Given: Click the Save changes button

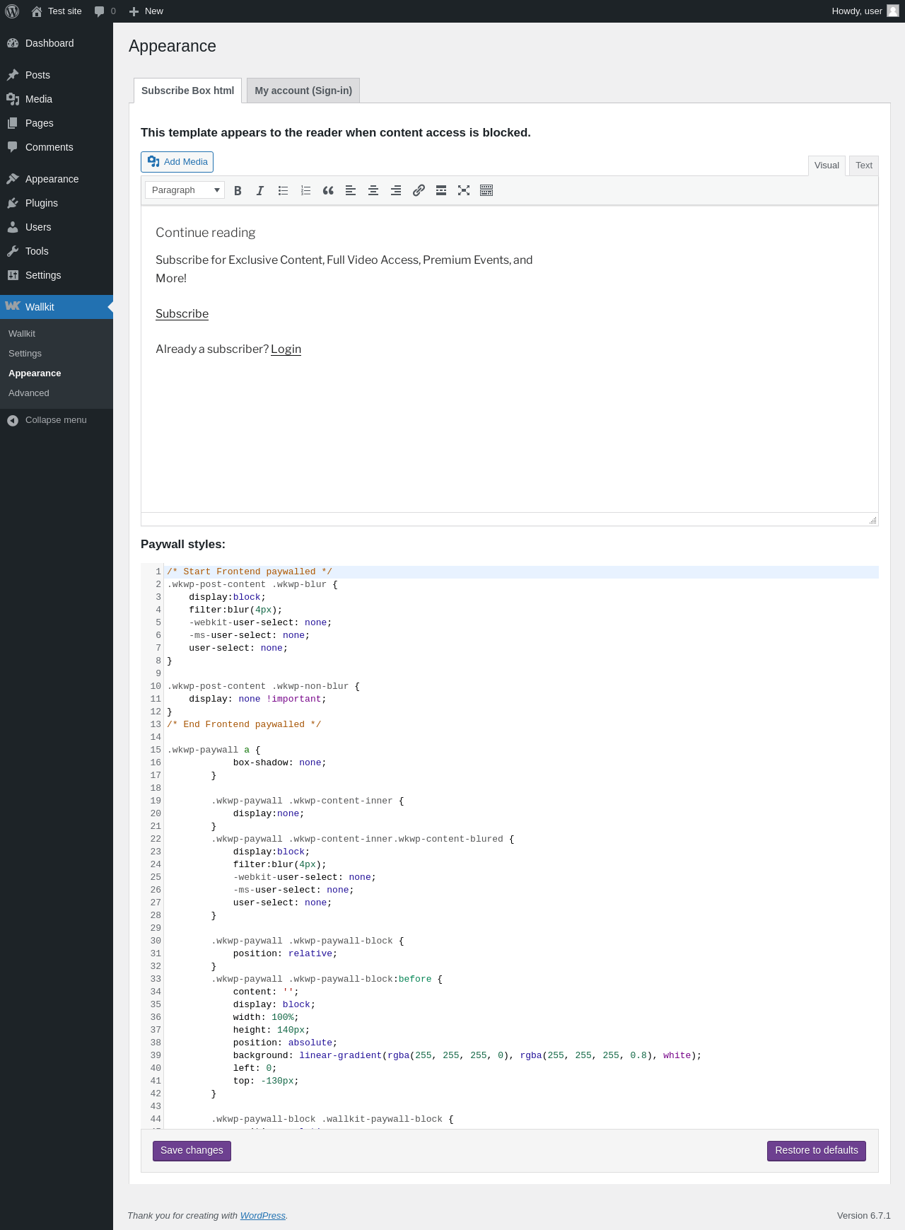Looking at the screenshot, I should coord(192,1150).
